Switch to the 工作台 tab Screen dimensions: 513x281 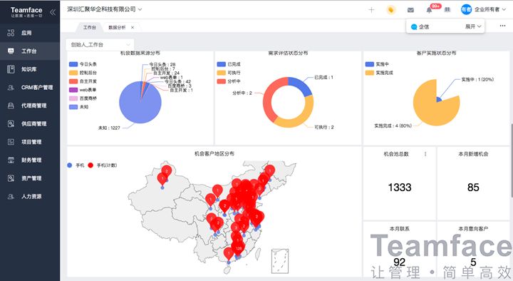click(x=89, y=28)
